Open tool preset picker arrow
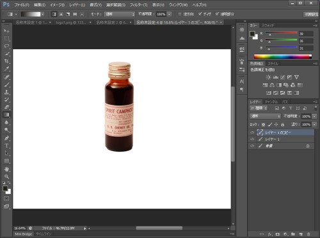320x238 pixels. tap(16, 14)
